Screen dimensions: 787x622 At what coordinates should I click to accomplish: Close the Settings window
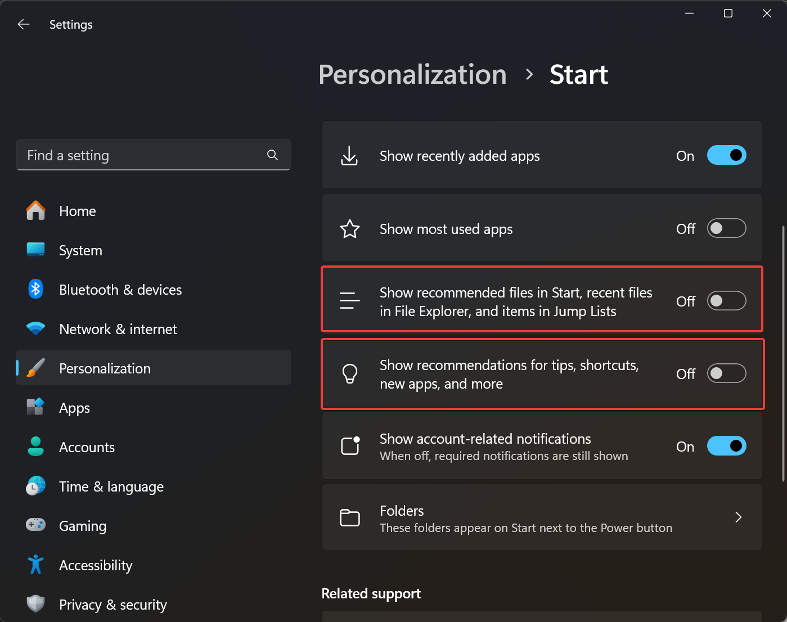point(767,13)
